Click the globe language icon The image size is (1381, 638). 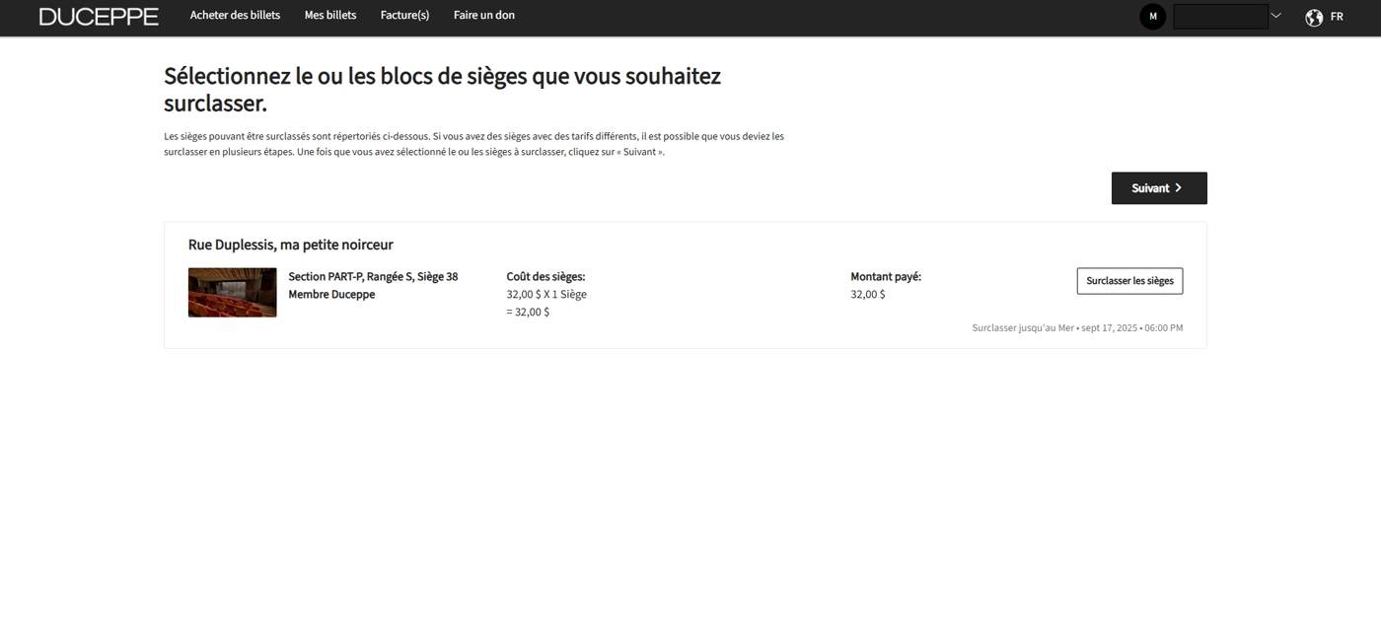(1314, 17)
